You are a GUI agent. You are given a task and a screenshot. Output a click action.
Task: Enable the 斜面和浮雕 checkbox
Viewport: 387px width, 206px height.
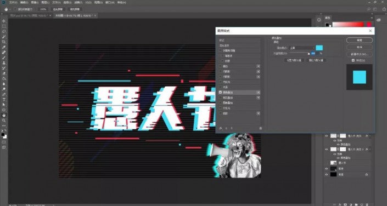(221, 50)
